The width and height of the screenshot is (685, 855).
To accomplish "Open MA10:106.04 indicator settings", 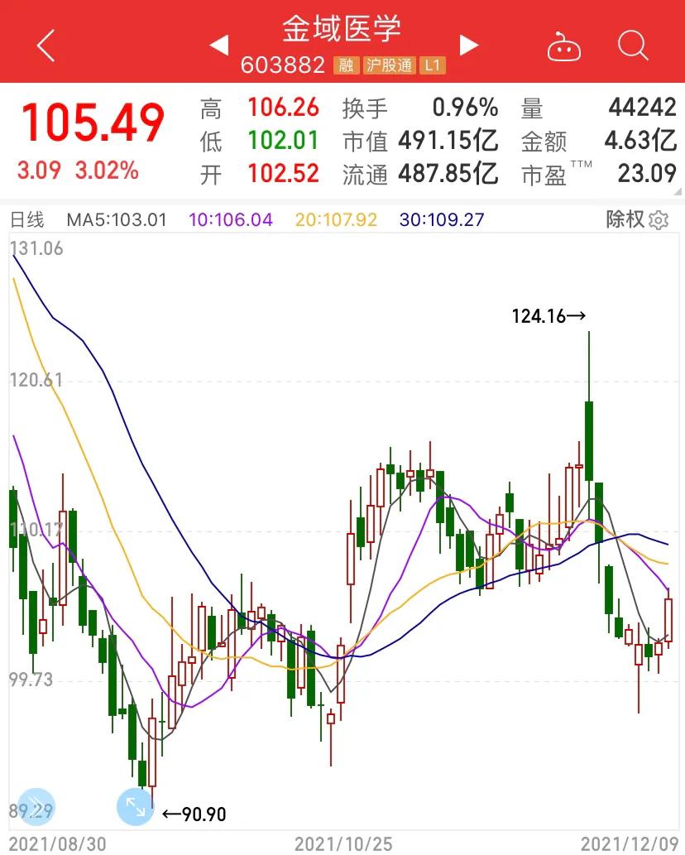I will click(230, 220).
